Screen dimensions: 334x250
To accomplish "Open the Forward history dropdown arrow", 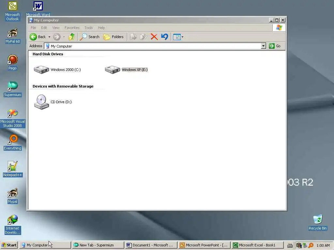I will (64, 37).
